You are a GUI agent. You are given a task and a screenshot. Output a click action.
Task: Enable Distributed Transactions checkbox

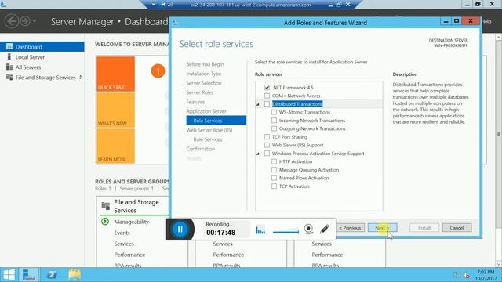coord(267,104)
